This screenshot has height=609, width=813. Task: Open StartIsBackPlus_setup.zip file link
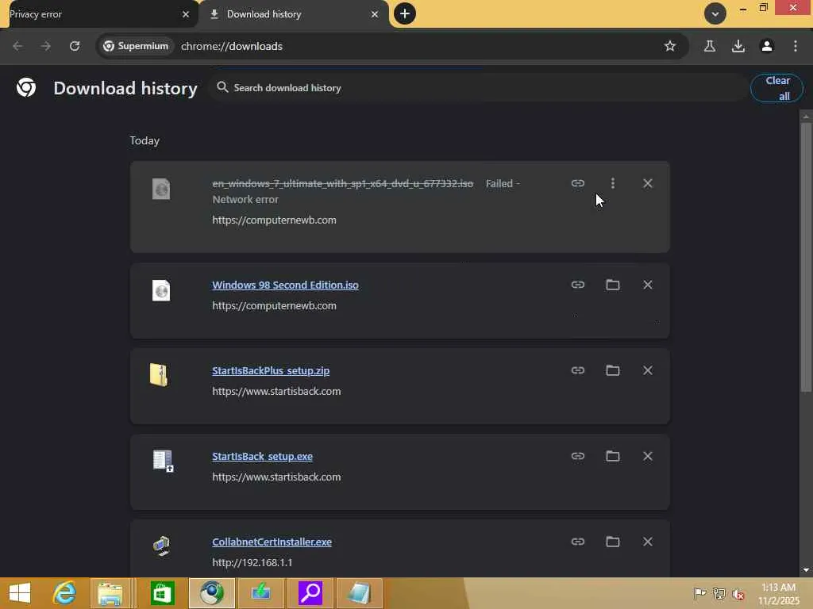[271, 371]
